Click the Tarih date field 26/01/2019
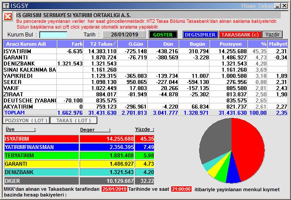Screen dimensions: 291x200 pos(124,35)
